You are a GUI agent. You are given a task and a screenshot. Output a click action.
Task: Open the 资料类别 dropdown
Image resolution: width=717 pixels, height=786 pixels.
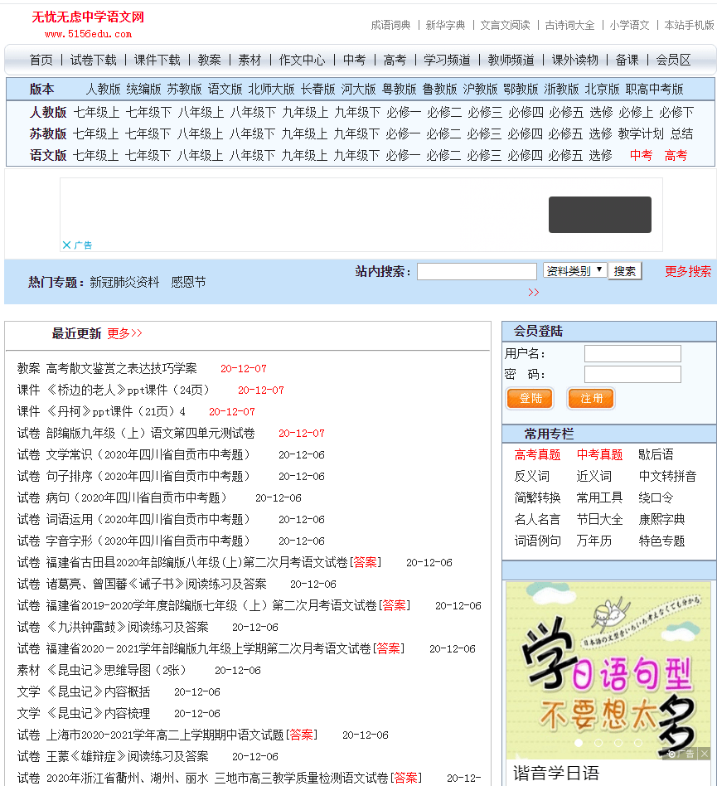point(574,270)
